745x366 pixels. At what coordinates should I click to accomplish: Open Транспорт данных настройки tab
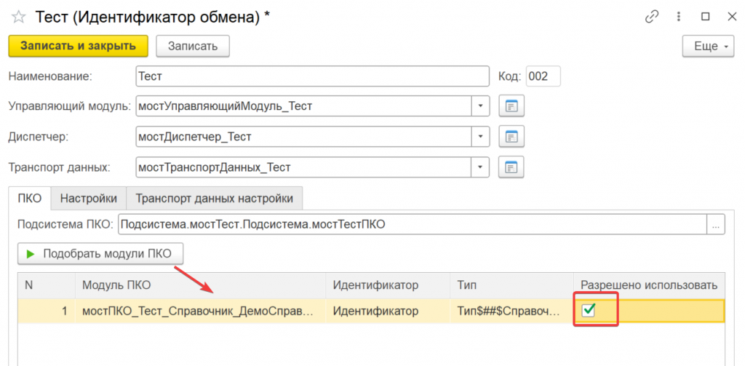(214, 198)
